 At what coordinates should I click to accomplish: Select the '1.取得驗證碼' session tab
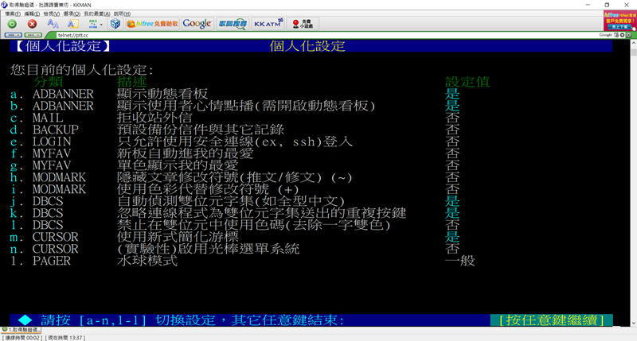21,330
